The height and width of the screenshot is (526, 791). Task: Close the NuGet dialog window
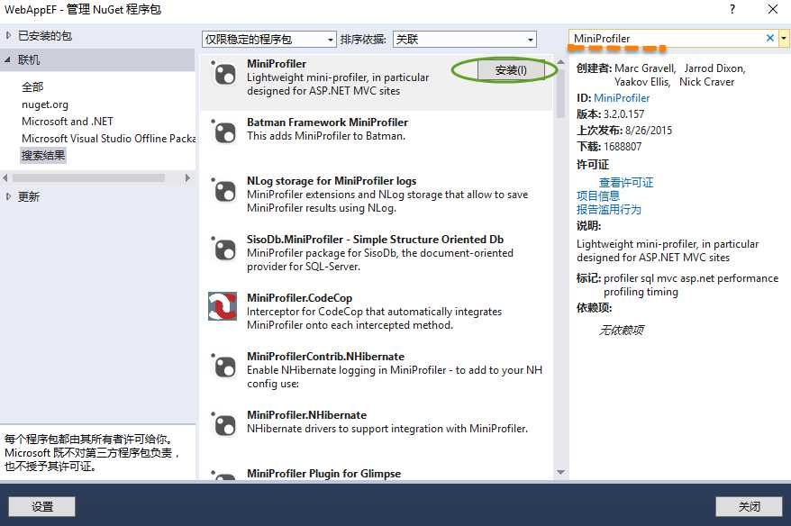click(772, 9)
